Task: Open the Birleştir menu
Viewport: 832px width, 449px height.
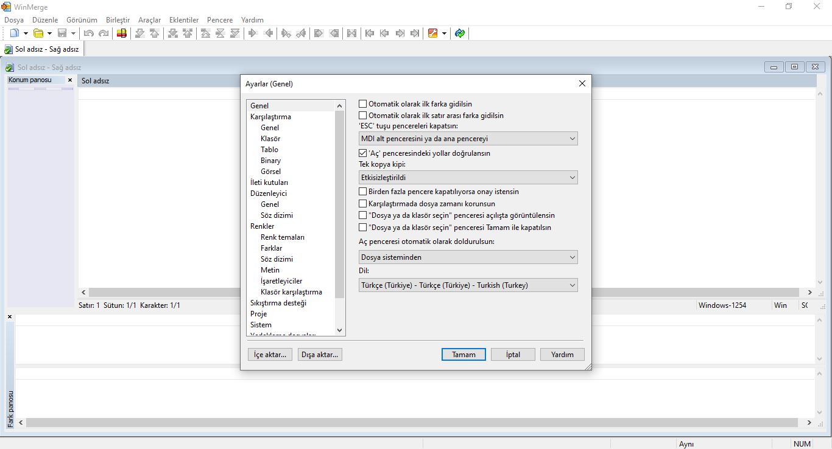Action: point(118,20)
